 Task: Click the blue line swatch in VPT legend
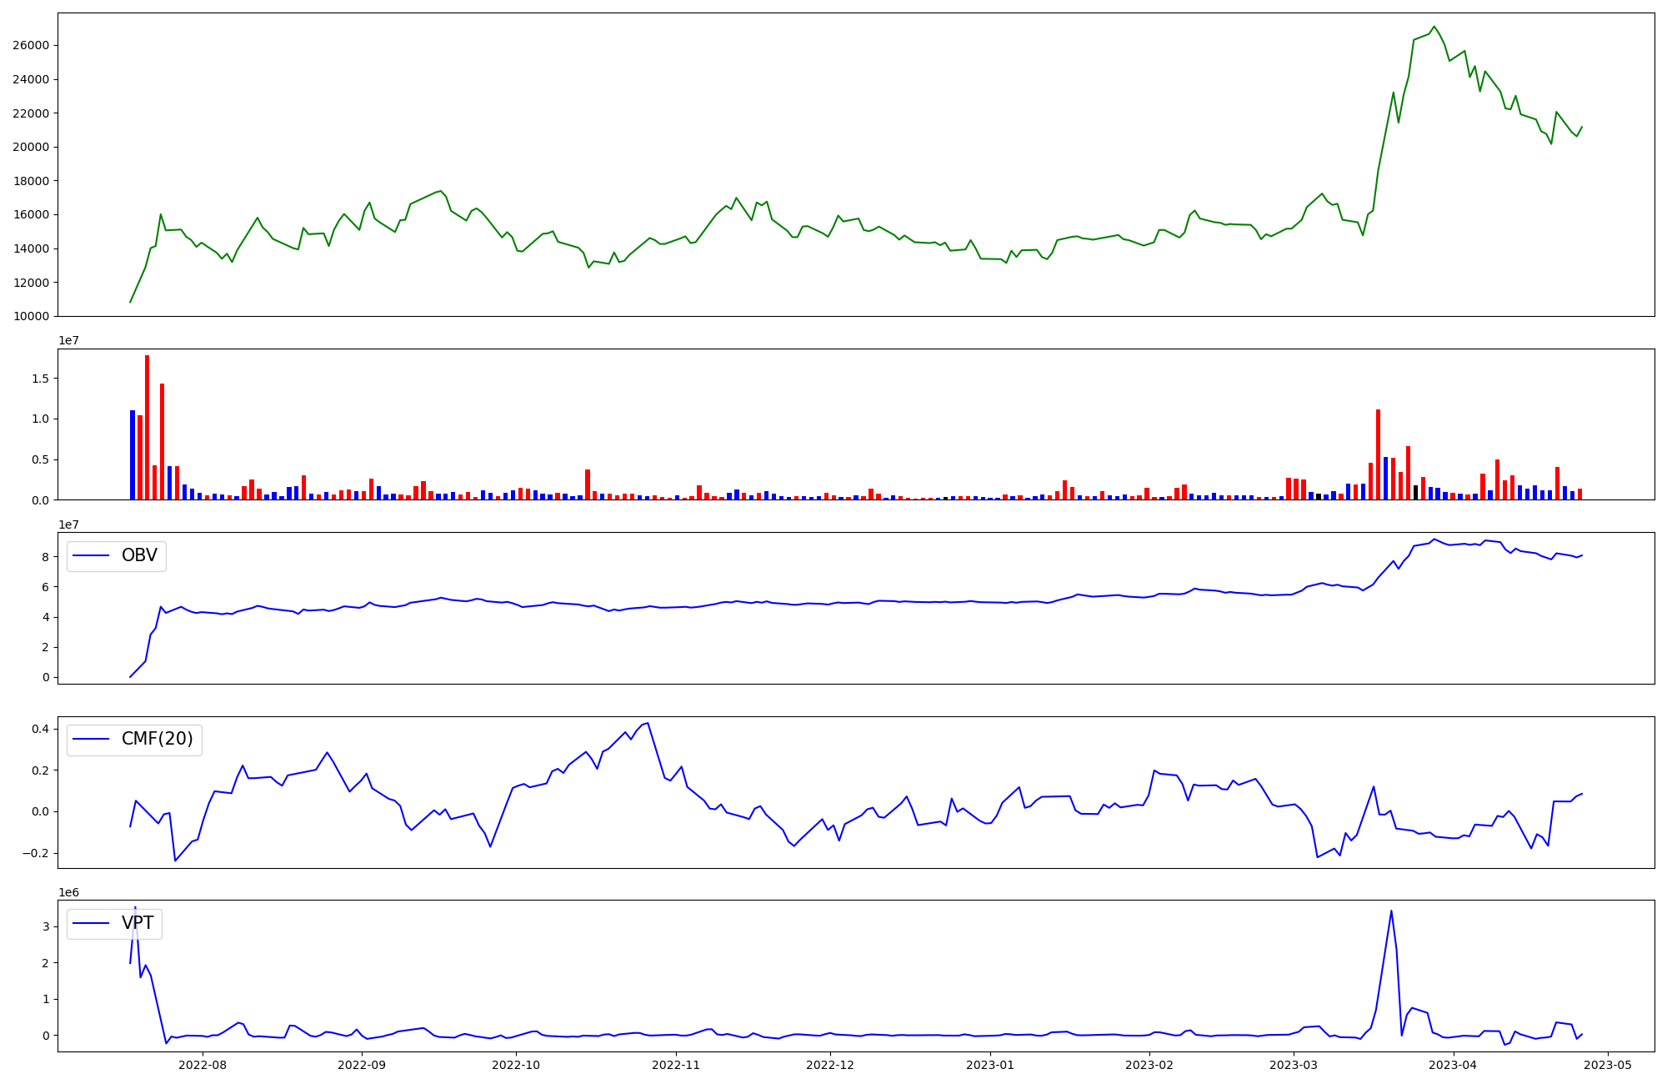92,924
